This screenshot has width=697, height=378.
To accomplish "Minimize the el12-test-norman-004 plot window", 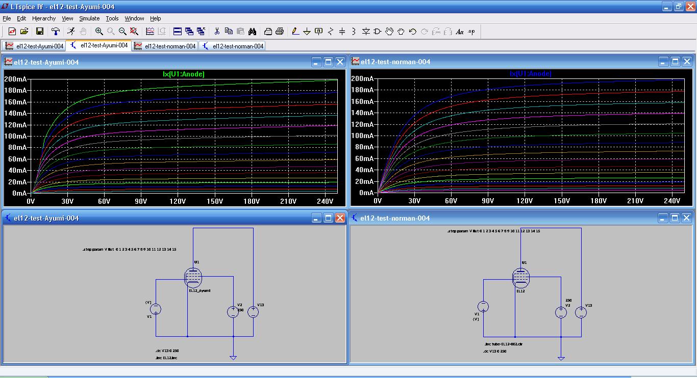I will click(x=663, y=62).
